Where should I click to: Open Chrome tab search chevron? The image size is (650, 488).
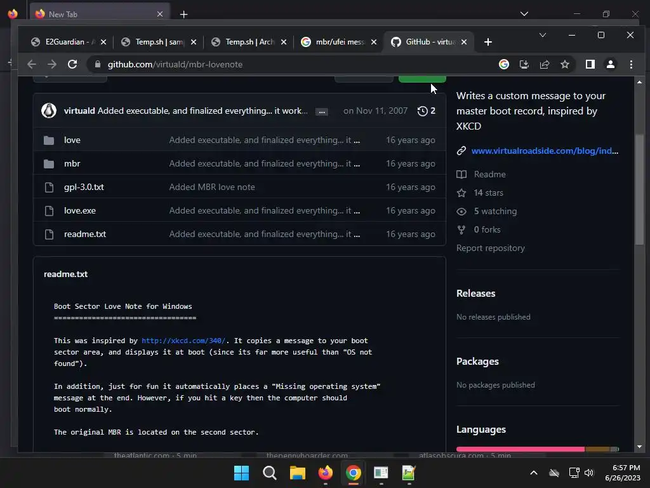click(x=542, y=35)
